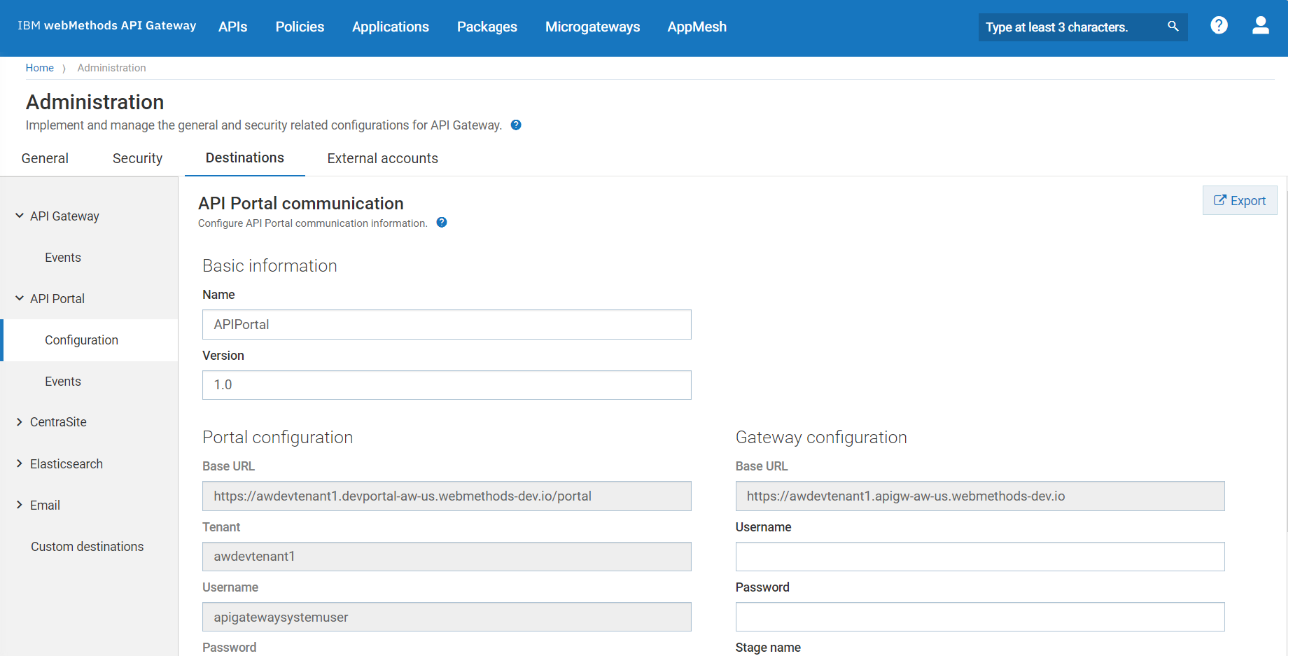Click the Portal configuration heading
The image size is (1293, 656).
(277, 438)
